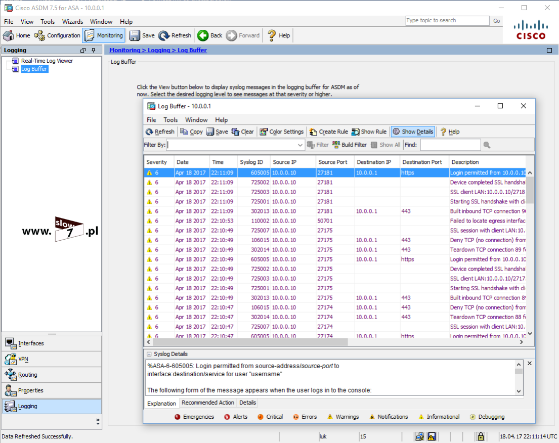Select the log row with Syslog ID 110002
559x443 pixels.
click(335, 220)
